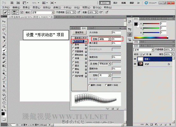Open the 图像(I) menu
176x127 pixels.
click(26, 7)
